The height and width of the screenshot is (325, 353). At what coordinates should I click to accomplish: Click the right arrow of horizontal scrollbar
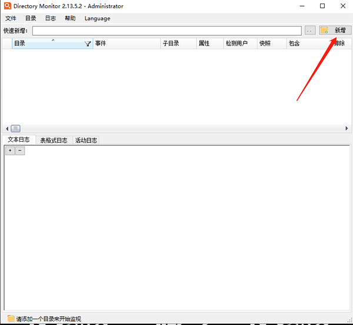[x=347, y=129]
